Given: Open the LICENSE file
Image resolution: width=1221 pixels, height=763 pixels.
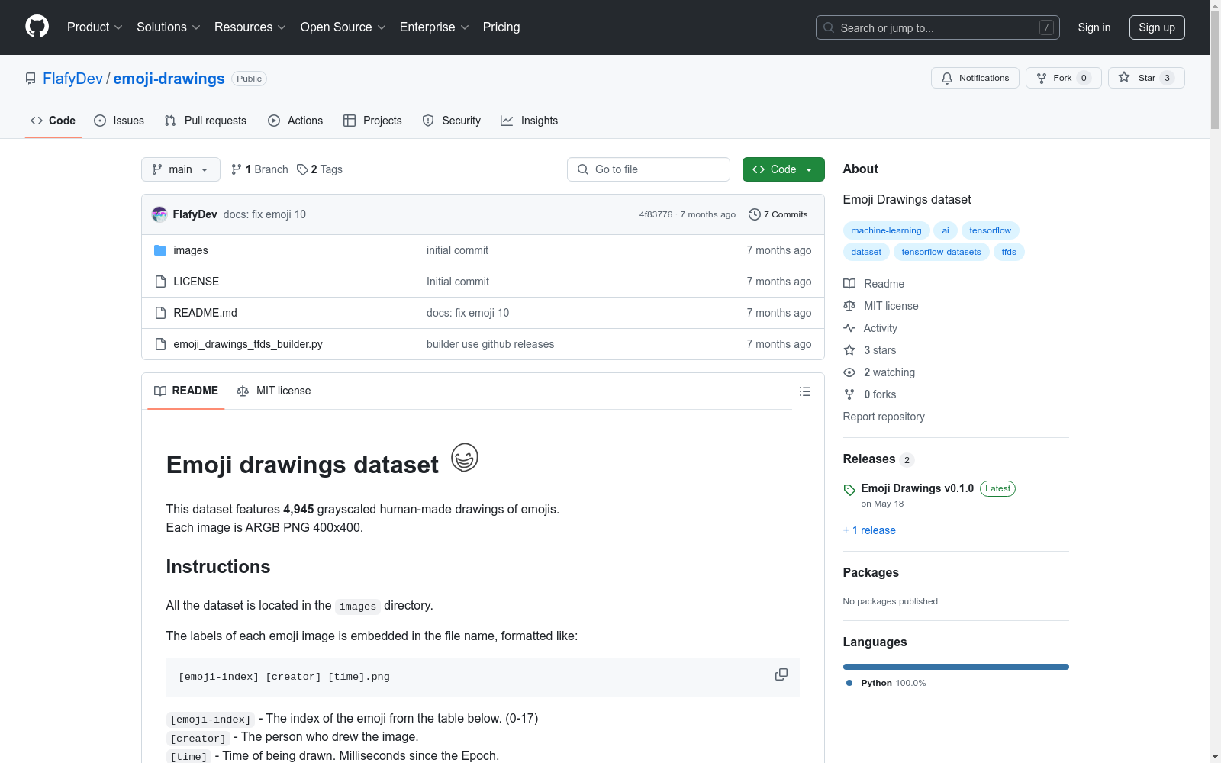Looking at the screenshot, I should pyautogui.click(x=196, y=282).
